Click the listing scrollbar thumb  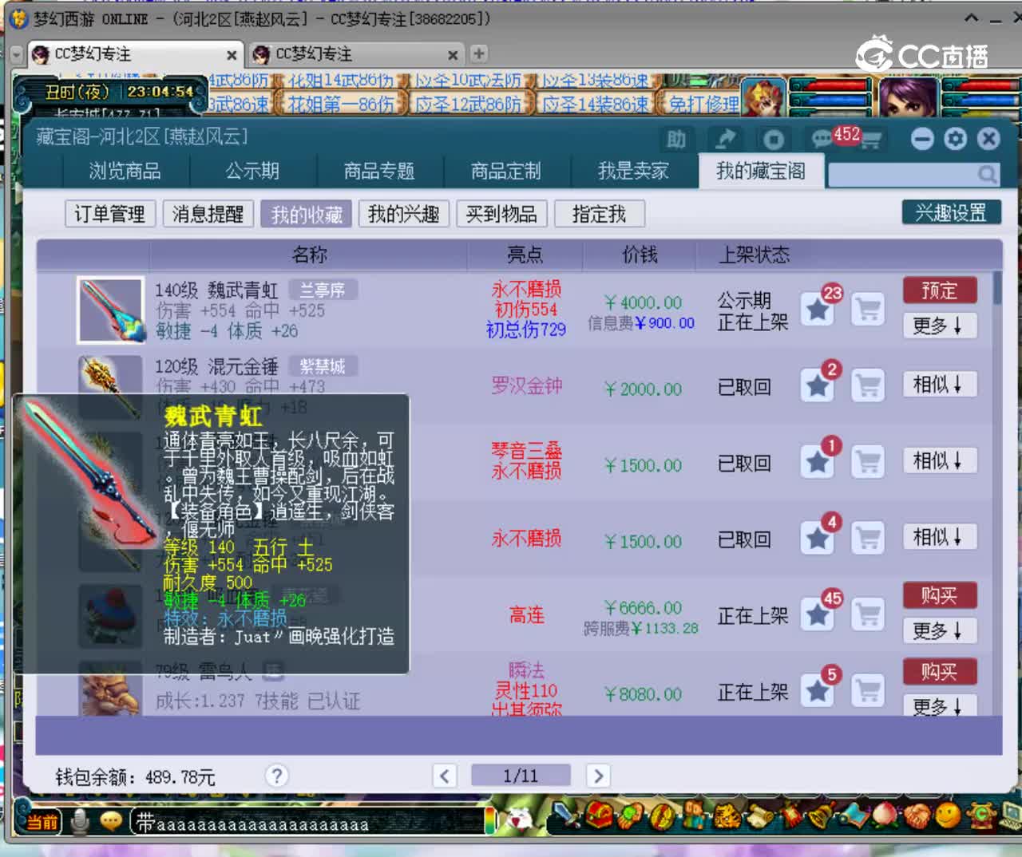(x=997, y=288)
